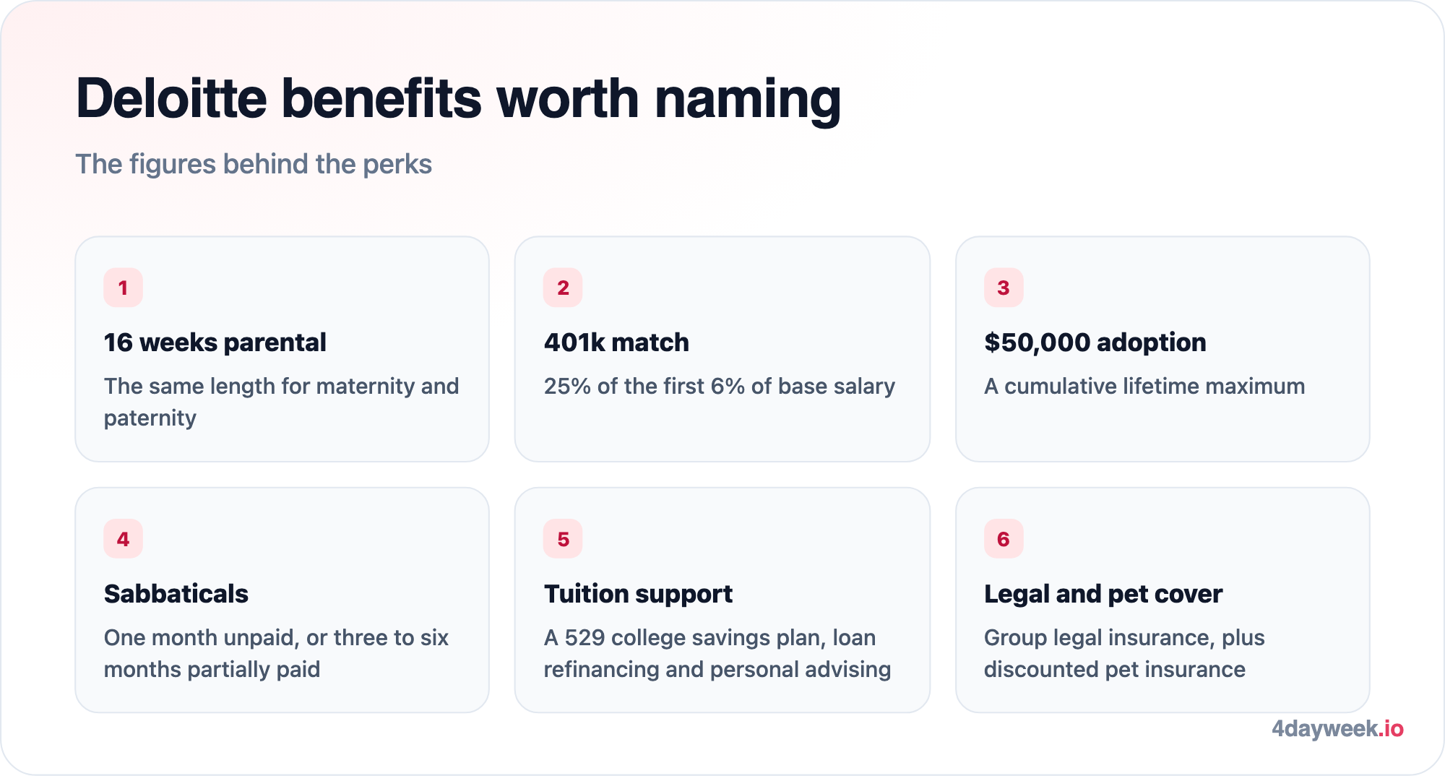Open the 4dayweek.io link

[x=1337, y=728]
